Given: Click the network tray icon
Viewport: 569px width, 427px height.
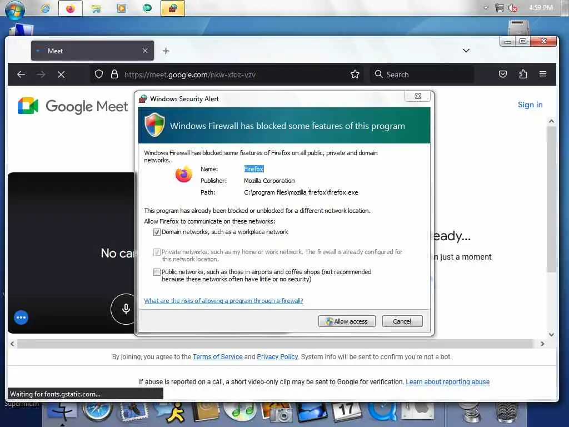Looking at the screenshot, I should click(x=500, y=8).
